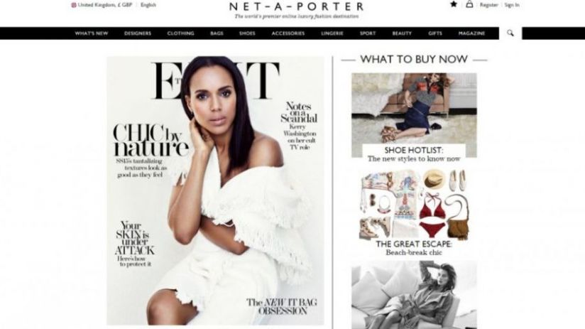Open the Clothing menu

pos(180,33)
